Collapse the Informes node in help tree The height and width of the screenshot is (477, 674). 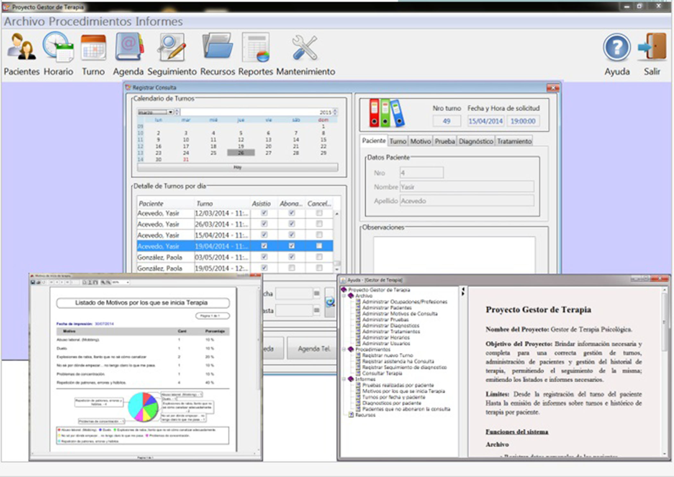pos(344,379)
